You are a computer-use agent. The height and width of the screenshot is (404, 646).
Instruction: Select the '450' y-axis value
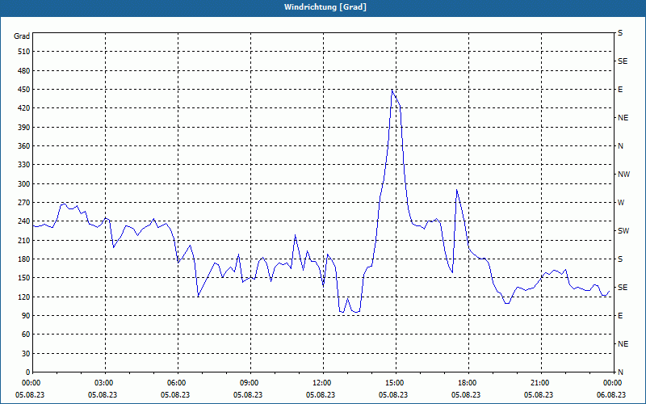(x=24, y=90)
